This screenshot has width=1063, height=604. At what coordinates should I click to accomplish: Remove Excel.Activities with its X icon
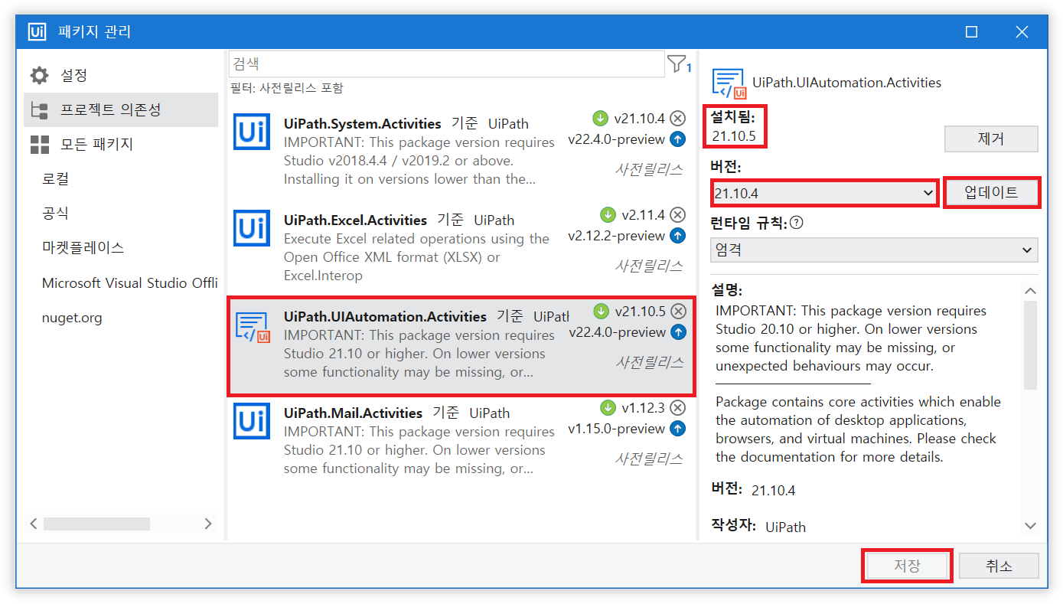678,214
